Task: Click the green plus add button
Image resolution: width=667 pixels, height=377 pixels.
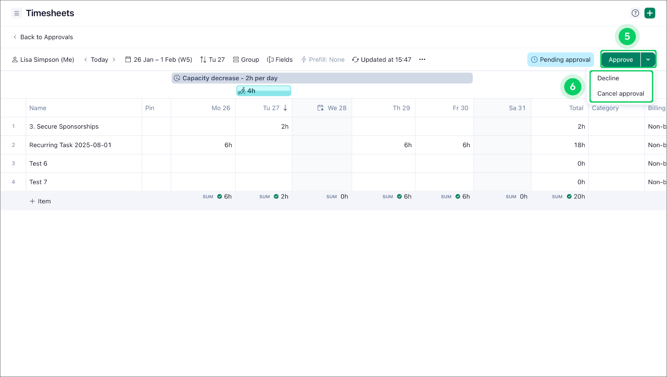Action: tap(650, 13)
